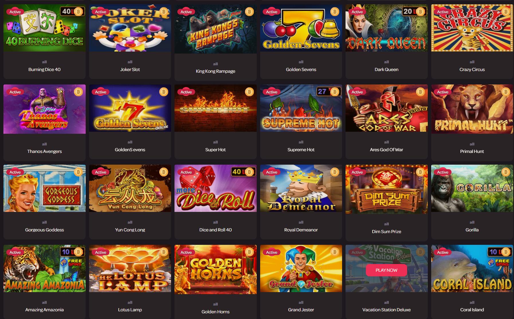The width and height of the screenshot is (514, 319).
Task: Click the Bitcoin coin on Grand Jester
Action: click(x=335, y=252)
